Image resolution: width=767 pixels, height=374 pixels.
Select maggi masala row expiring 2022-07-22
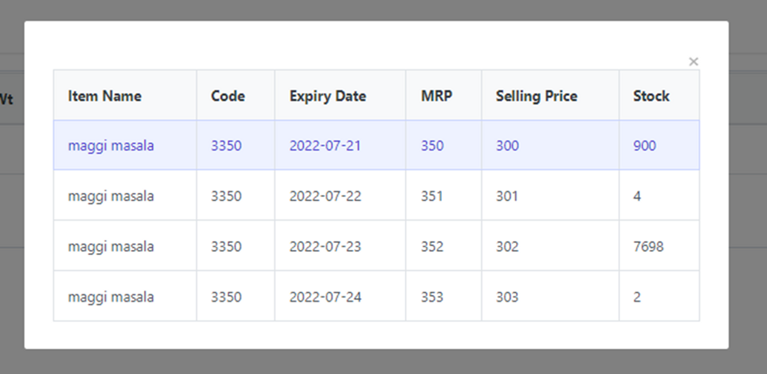tap(376, 196)
